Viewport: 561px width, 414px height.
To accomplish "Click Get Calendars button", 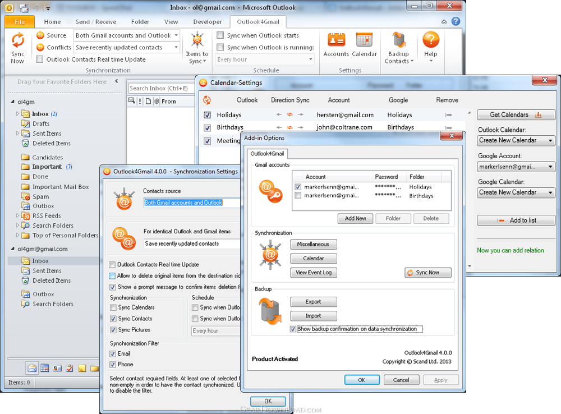I will pos(516,114).
